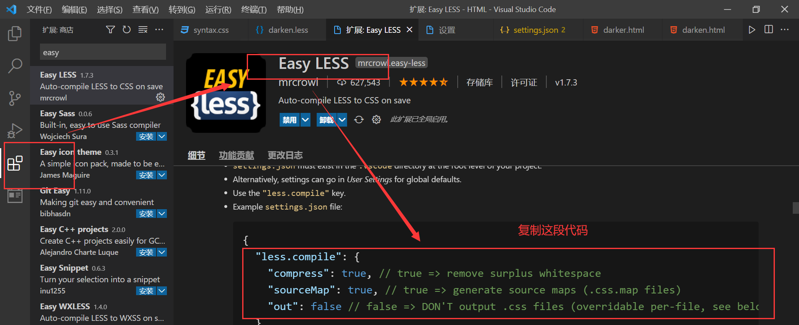Open the 运行(R) menu
The width and height of the screenshot is (799, 325).
pos(218,9)
